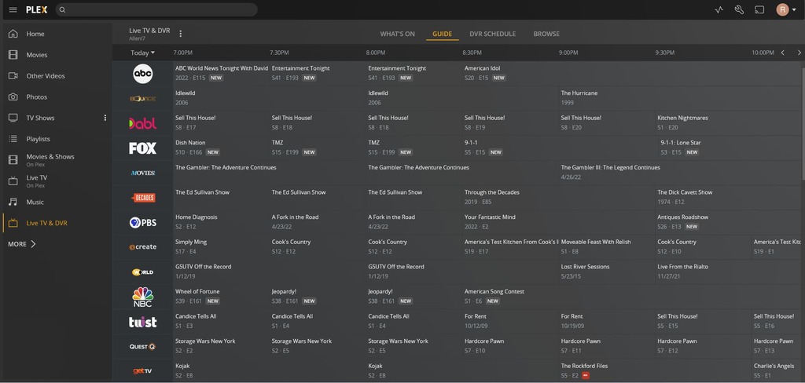The image size is (805, 383).
Task: Go to previous guide time range
Action: click(782, 53)
